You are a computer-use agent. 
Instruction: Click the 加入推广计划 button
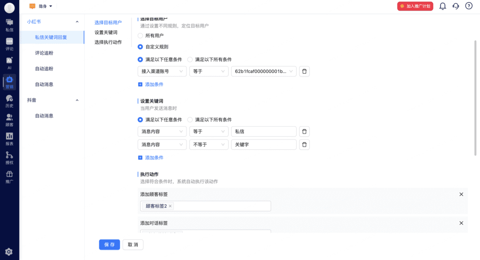click(415, 6)
